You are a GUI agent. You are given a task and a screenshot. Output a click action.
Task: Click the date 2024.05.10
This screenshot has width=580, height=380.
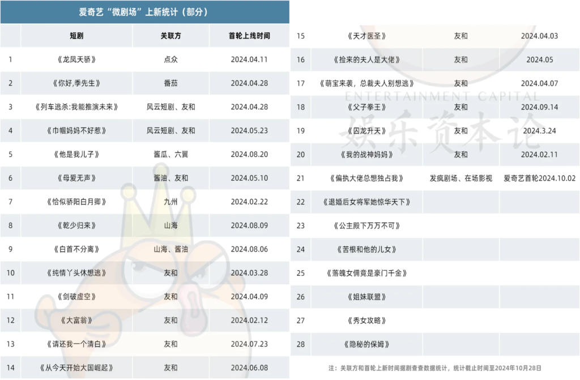249,178
